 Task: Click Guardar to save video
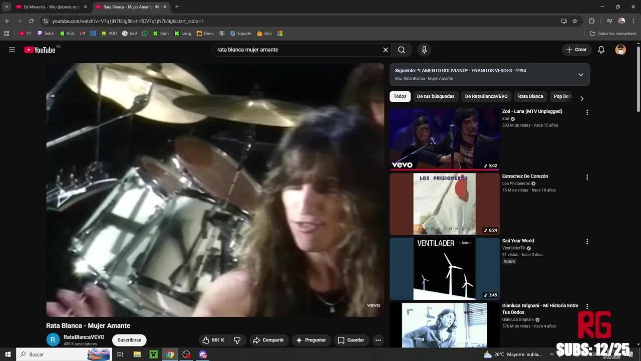(351, 340)
